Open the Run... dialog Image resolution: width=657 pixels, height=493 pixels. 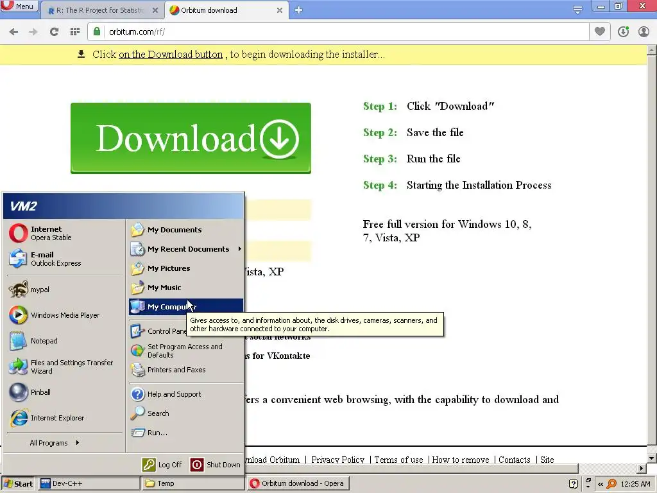(x=186, y=433)
